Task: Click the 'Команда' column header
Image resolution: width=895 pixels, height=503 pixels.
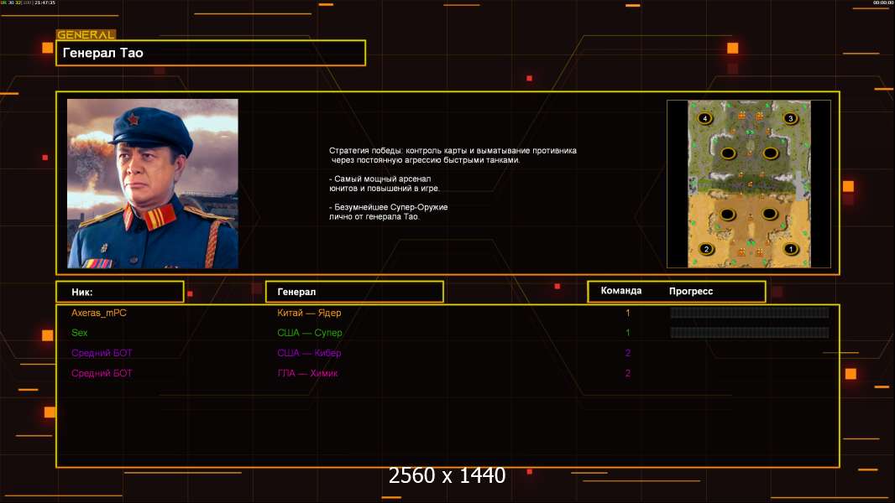Action: click(x=621, y=291)
